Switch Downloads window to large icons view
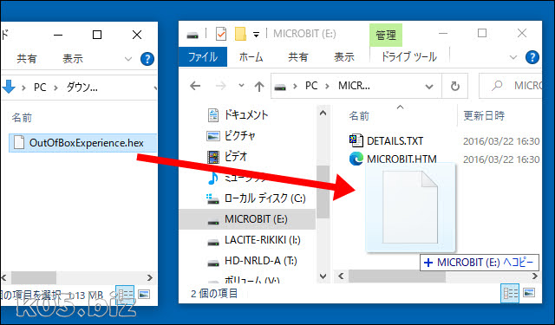 pyautogui.click(x=144, y=294)
